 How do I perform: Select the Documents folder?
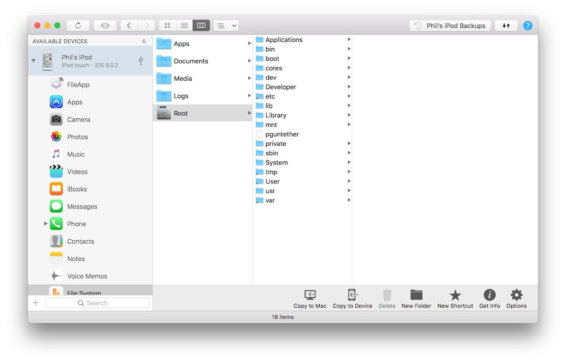coord(202,61)
